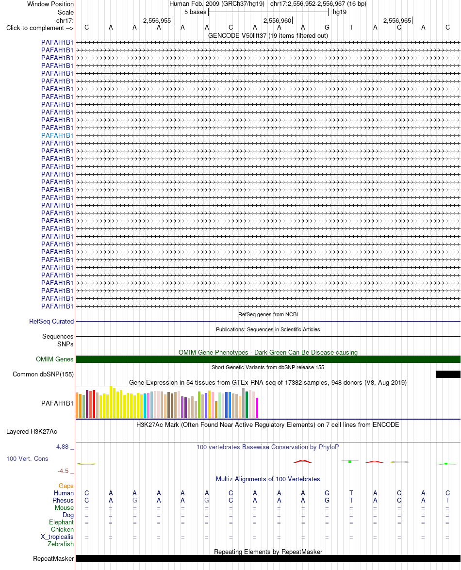Click '100 vertebrates Basewise Conservation by PhyloP' title
461x570 pixels.
pyautogui.click(x=268, y=447)
